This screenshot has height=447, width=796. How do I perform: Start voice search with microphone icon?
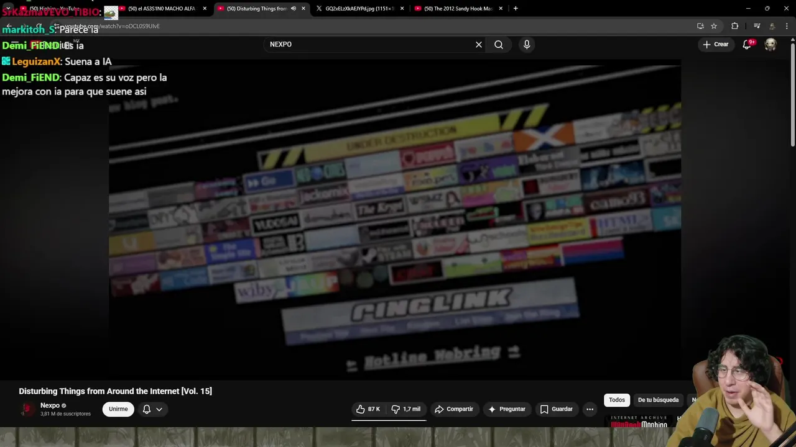[527, 45]
